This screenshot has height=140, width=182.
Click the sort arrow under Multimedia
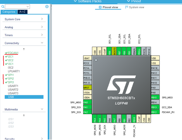(24, 116)
